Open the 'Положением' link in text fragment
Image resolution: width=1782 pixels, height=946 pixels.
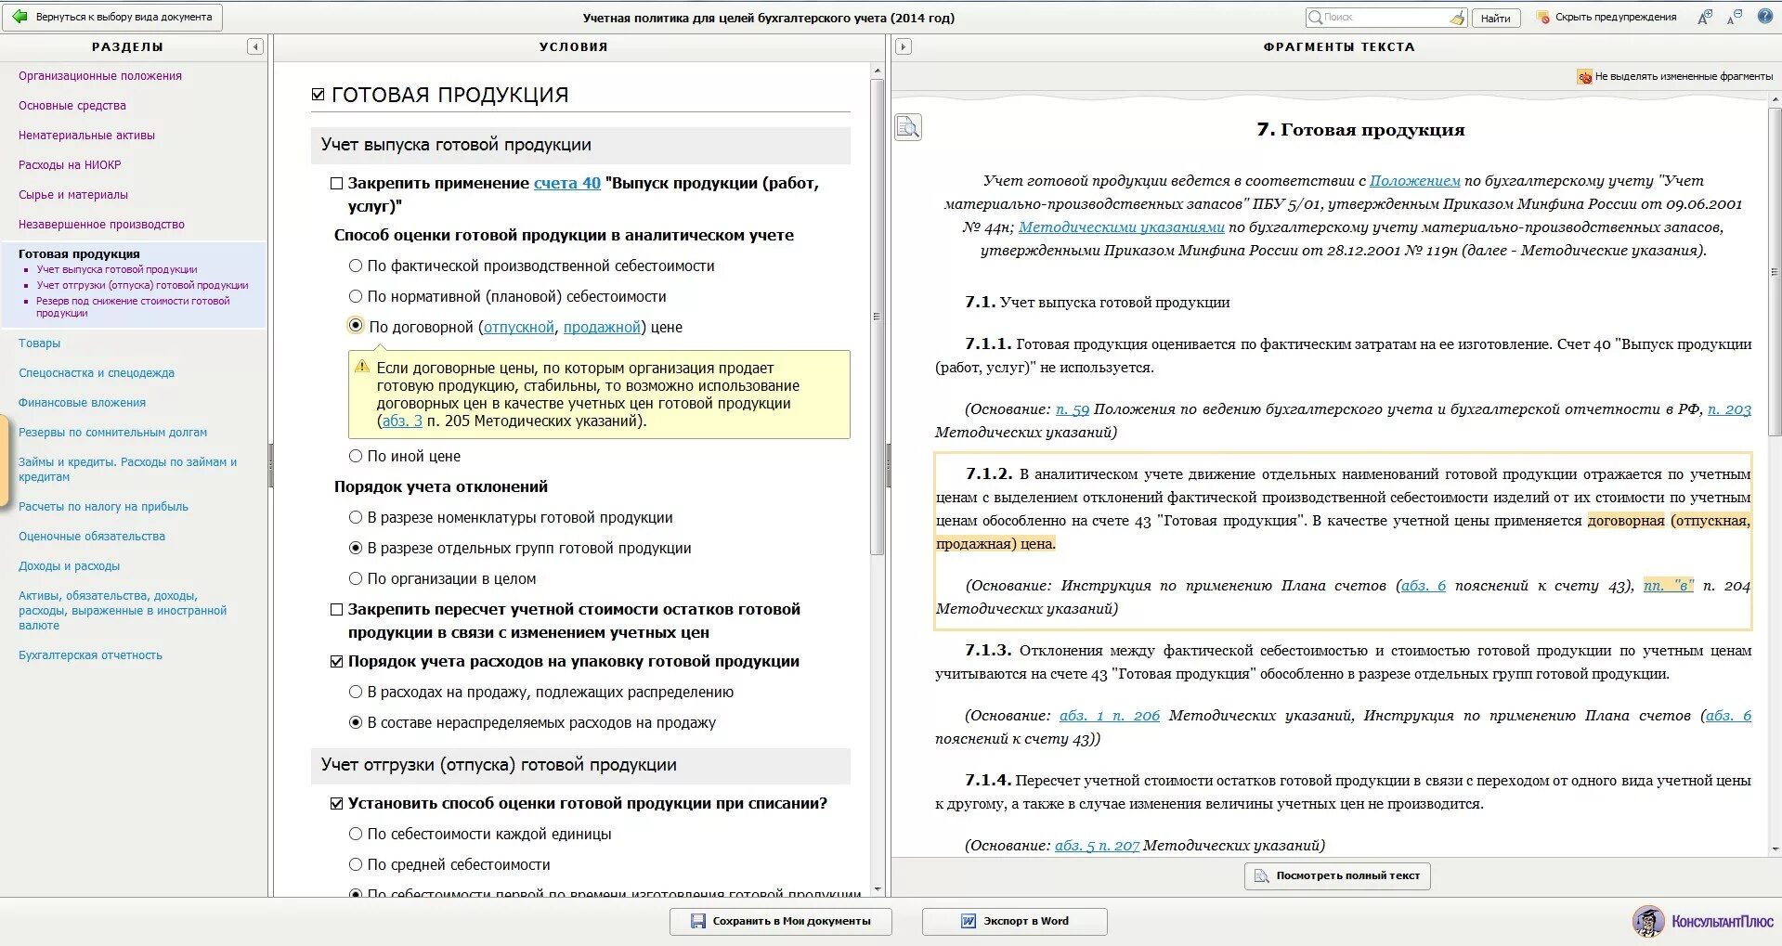[1414, 181]
